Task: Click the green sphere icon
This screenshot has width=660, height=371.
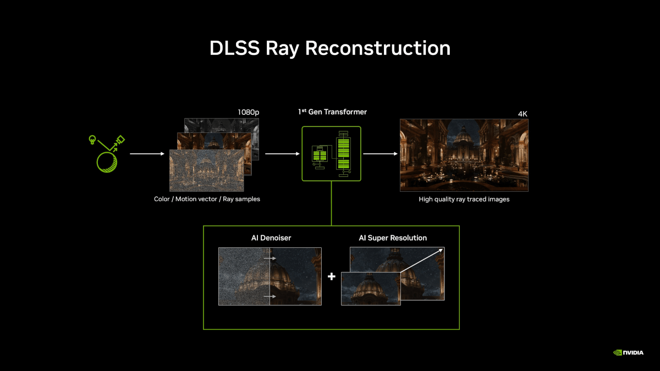Action: [107, 162]
